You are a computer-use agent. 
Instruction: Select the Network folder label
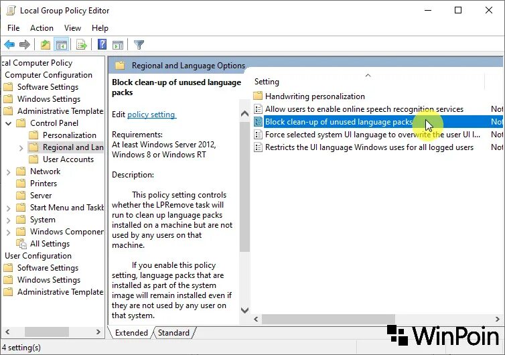click(45, 171)
